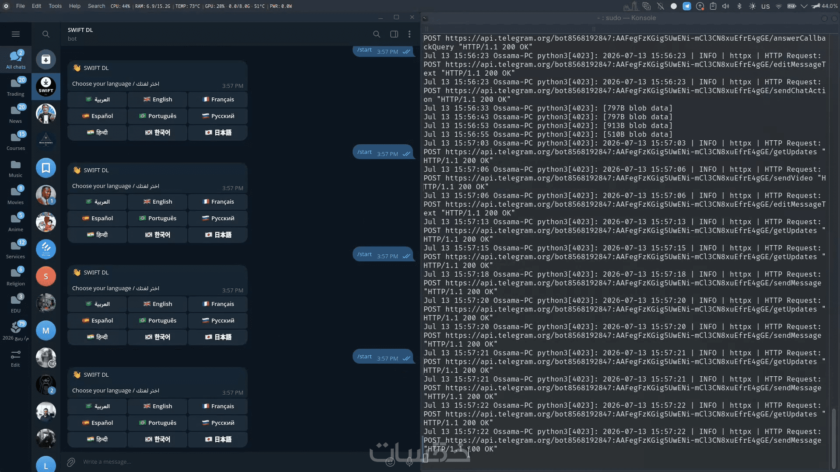The height and width of the screenshot is (472, 840).
Task: Choose 日本語 in the last language keyboard
Action: [218, 440]
